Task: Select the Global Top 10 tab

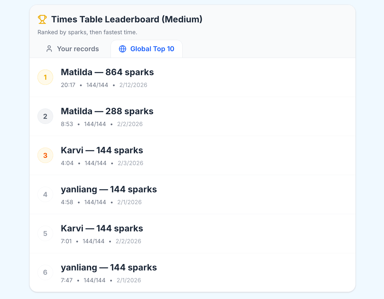Action: tap(147, 49)
